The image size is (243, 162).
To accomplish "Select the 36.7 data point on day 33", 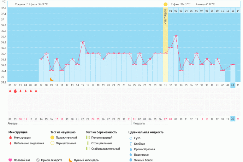I will 176,36.
